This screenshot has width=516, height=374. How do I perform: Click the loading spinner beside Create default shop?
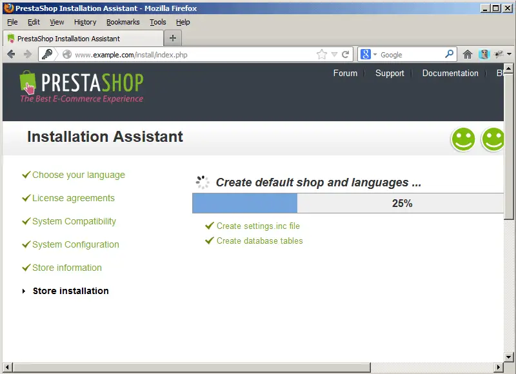pos(203,182)
